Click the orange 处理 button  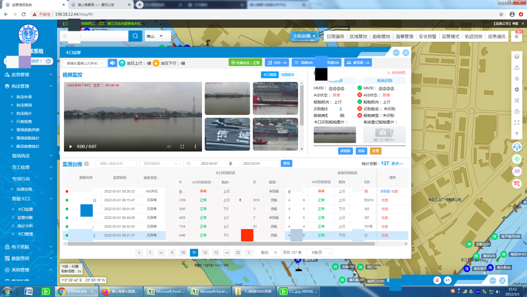click(x=375, y=151)
